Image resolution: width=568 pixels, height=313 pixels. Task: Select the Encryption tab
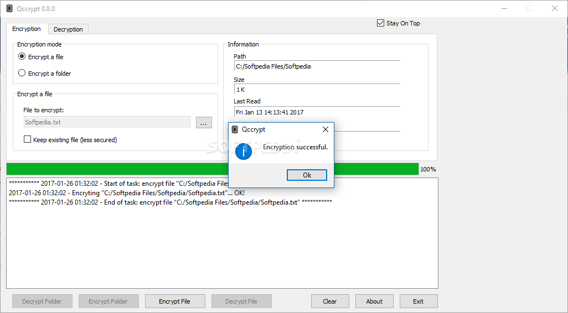click(x=27, y=29)
